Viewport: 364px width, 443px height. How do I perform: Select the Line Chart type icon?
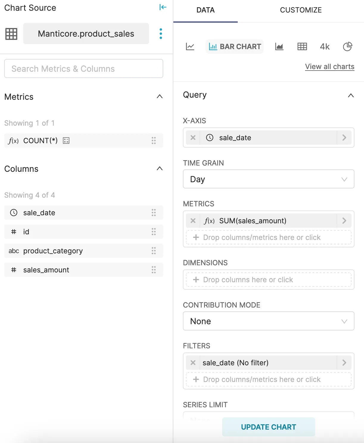point(190,46)
